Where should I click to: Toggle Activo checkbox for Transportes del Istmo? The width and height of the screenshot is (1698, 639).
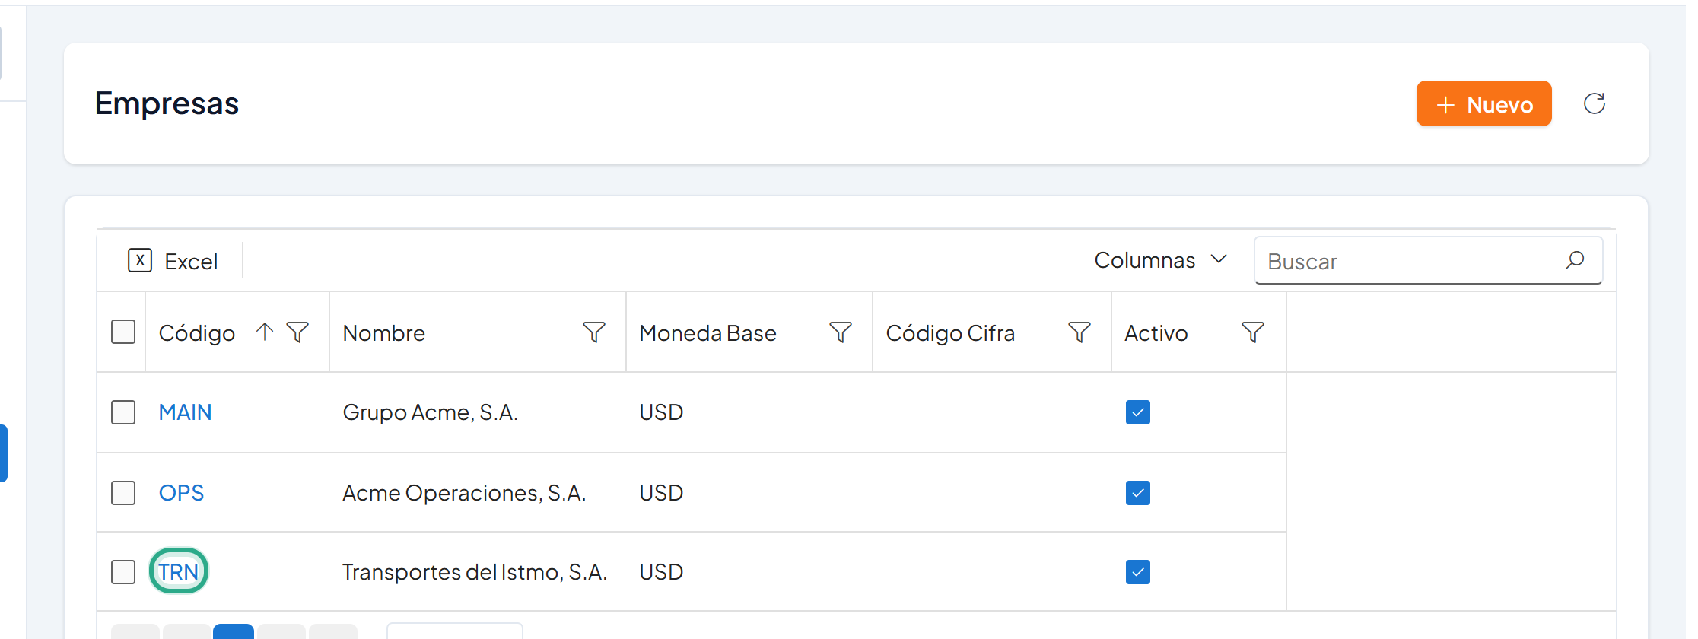(1138, 572)
